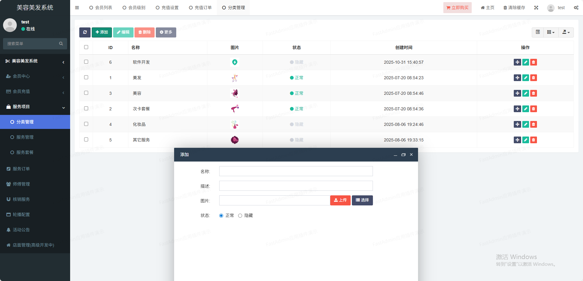The width and height of the screenshot is (583, 281).
Task: Switch to the 充值订单 tab
Action: click(200, 8)
